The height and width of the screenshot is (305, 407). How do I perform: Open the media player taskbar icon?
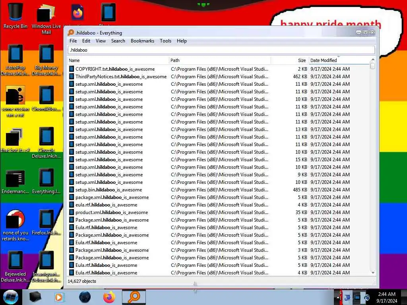pos(59,297)
